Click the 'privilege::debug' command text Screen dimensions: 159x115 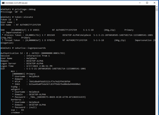point(25,9)
